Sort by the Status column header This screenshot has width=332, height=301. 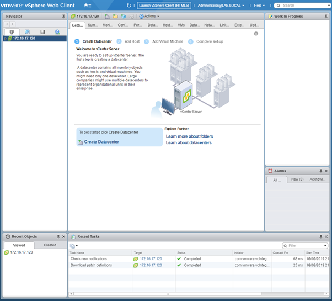click(204, 252)
